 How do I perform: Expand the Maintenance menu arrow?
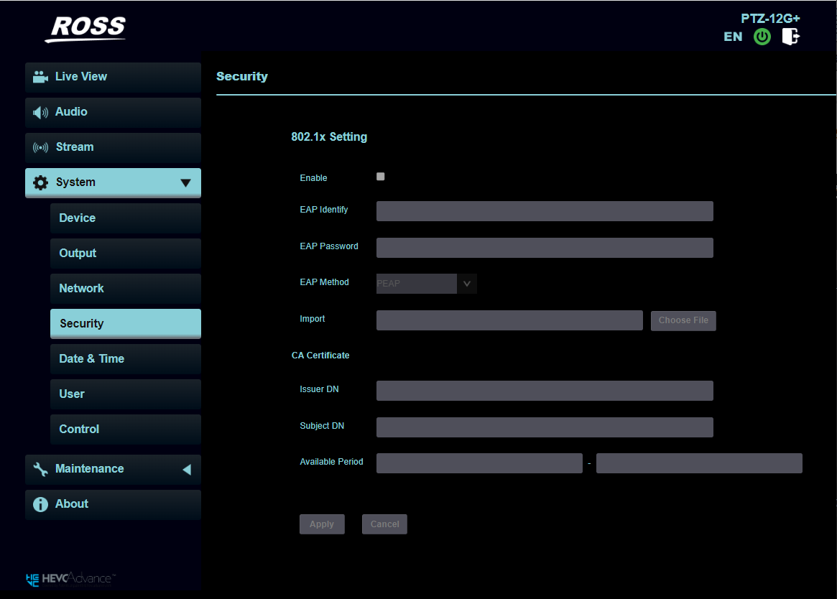(186, 470)
